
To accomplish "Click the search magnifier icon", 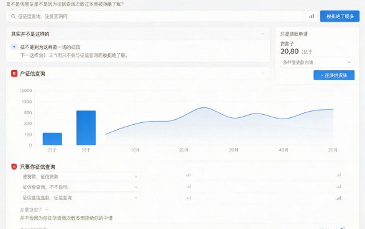I will click(13, 16).
